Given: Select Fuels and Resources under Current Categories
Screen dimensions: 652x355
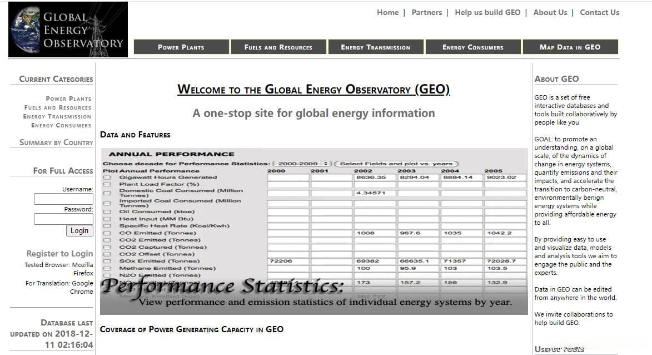Looking at the screenshot, I should tap(58, 107).
